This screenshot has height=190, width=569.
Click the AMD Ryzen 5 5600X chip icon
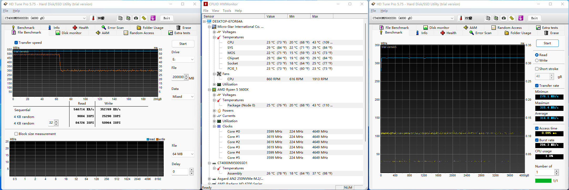[x=214, y=90]
